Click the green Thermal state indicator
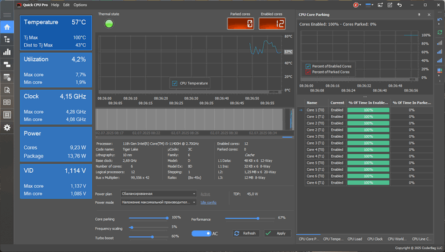This screenshot has width=445, height=252. 109,24
